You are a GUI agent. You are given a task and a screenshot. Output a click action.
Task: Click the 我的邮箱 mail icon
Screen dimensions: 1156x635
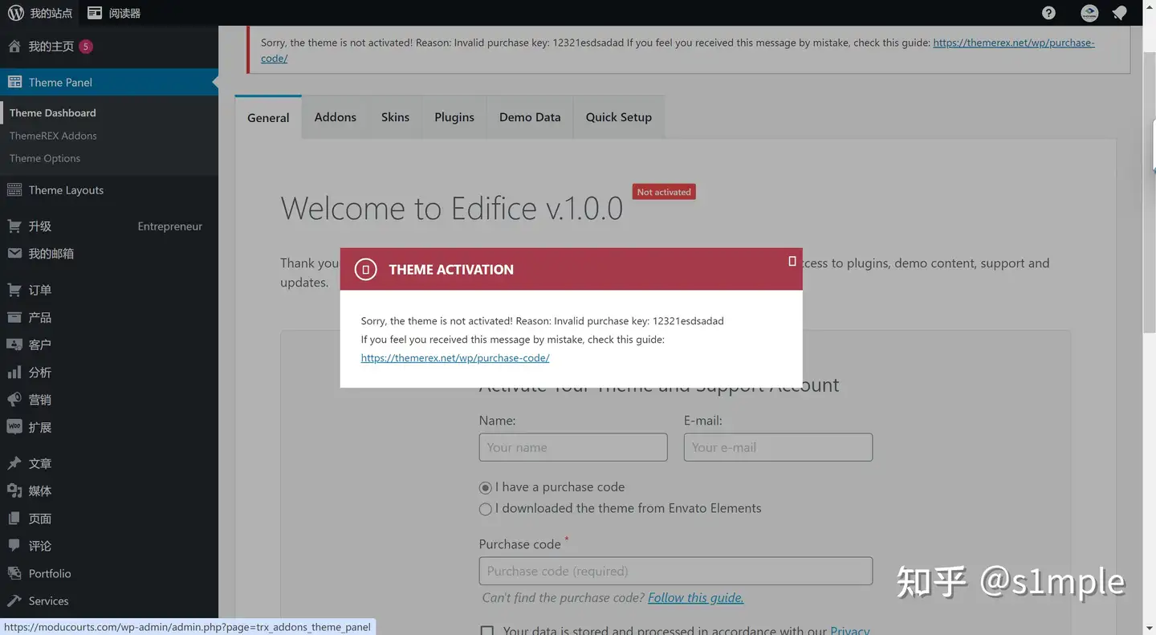coord(14,254)
